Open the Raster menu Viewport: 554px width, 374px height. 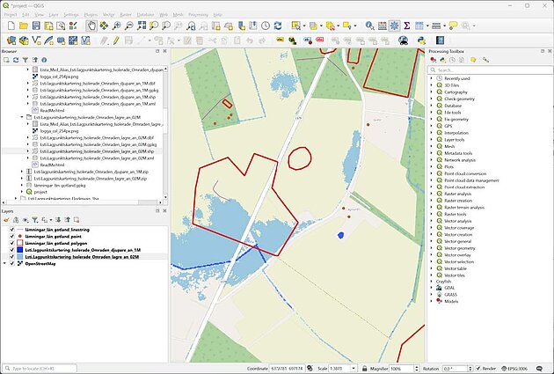126,14
